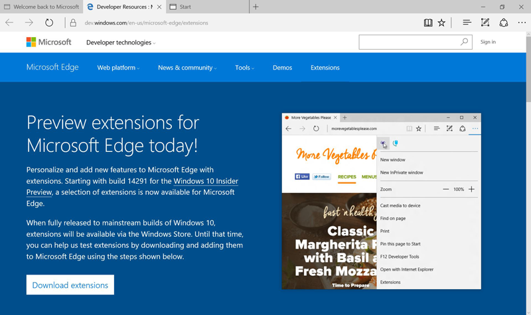Switch to Welcome back to Microsoft tab

(41, 7)
